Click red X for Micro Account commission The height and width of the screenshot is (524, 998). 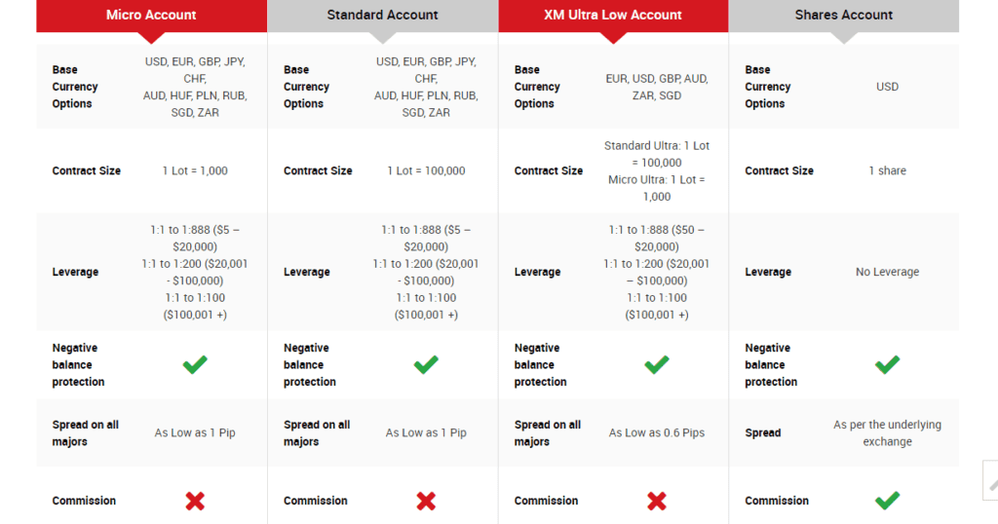click(x=195, y=501)
